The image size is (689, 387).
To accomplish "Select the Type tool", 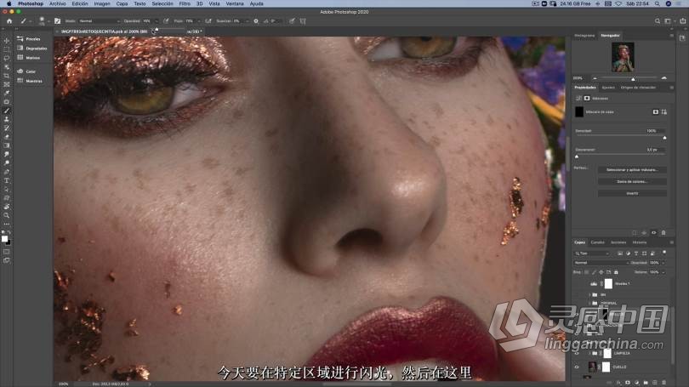I will (7, 180).
